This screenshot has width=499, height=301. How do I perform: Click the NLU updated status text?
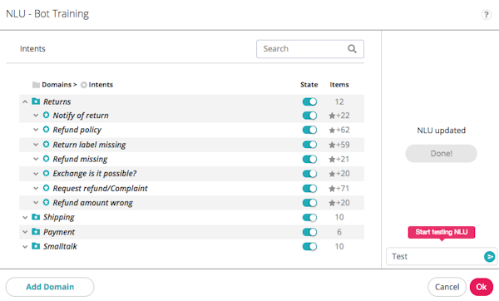click(x=441, y=131)
